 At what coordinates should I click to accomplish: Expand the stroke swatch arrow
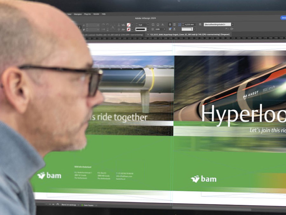click(x=132, y=29)
